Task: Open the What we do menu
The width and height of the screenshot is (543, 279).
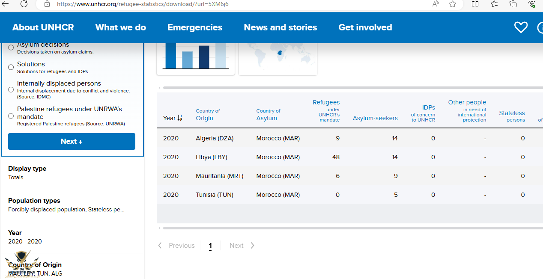Action: 121,27
